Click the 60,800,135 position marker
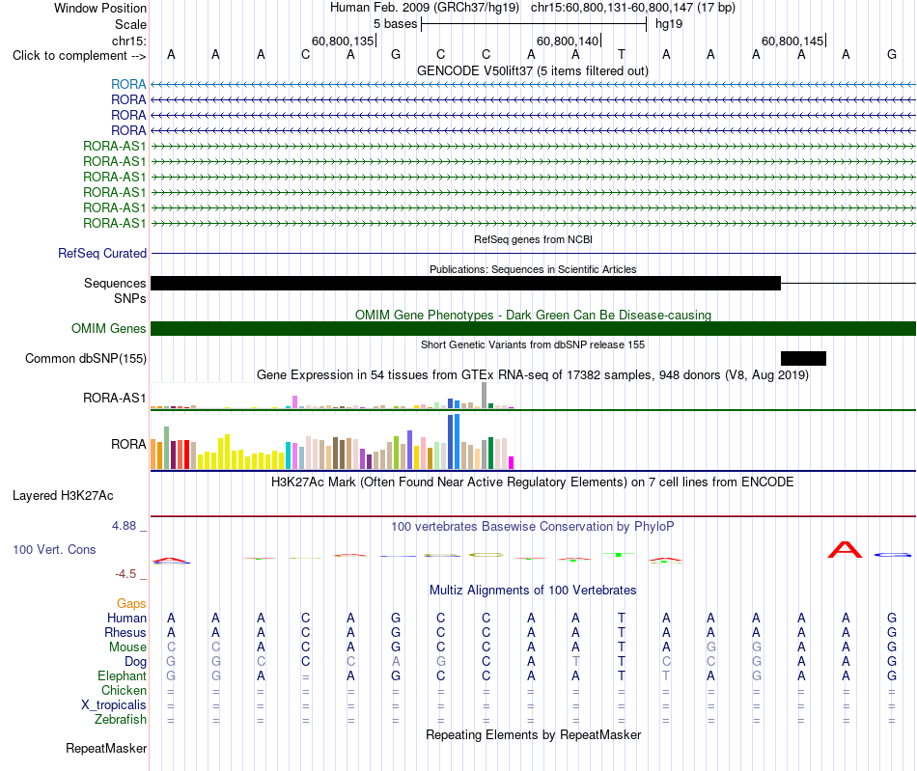 click(x=342, y=41)
